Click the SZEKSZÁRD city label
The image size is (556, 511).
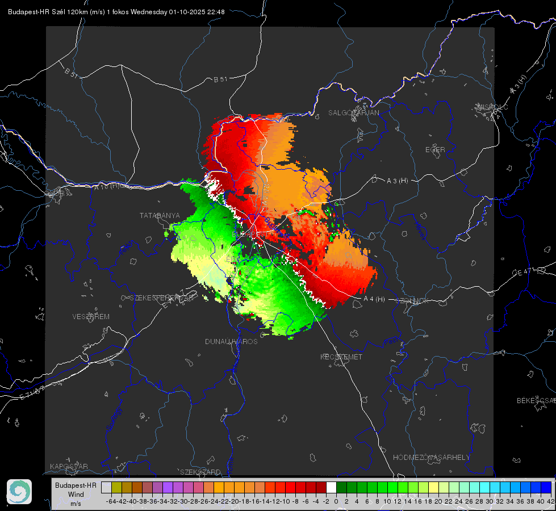200,472
